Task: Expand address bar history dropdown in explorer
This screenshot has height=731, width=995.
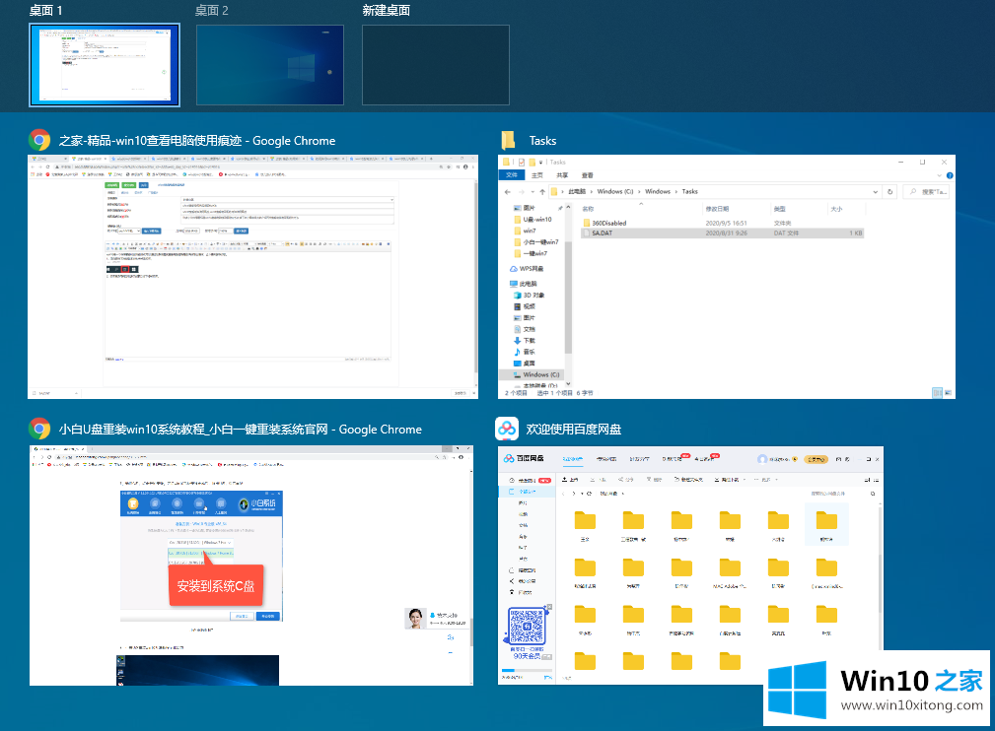Action: point(875,191)
